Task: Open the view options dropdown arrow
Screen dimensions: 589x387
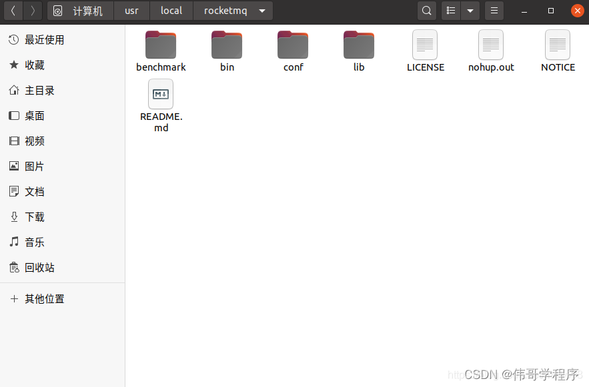Action: coord(470,11)
